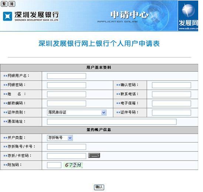
Task: Click the 申请中心 banner text
Action: [129, 15]
